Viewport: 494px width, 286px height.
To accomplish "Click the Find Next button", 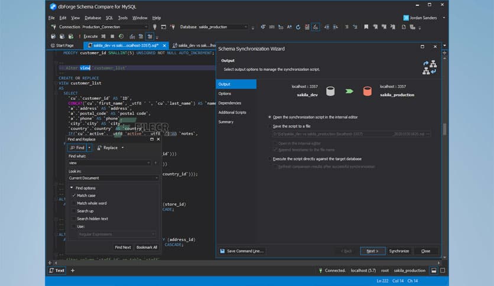I will tap(122, 247).
